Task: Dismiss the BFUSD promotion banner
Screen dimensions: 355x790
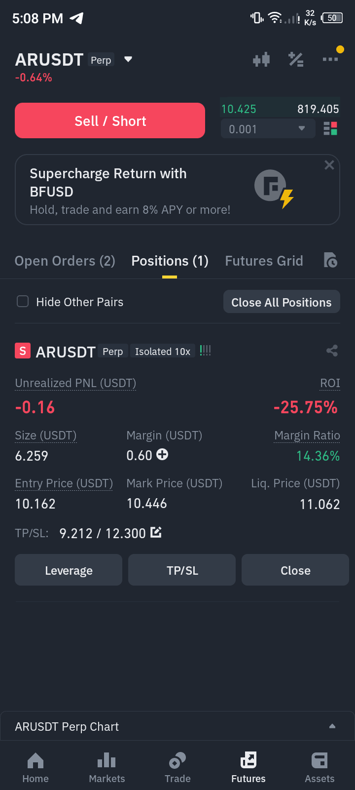Action: click(x=329, y=165)
